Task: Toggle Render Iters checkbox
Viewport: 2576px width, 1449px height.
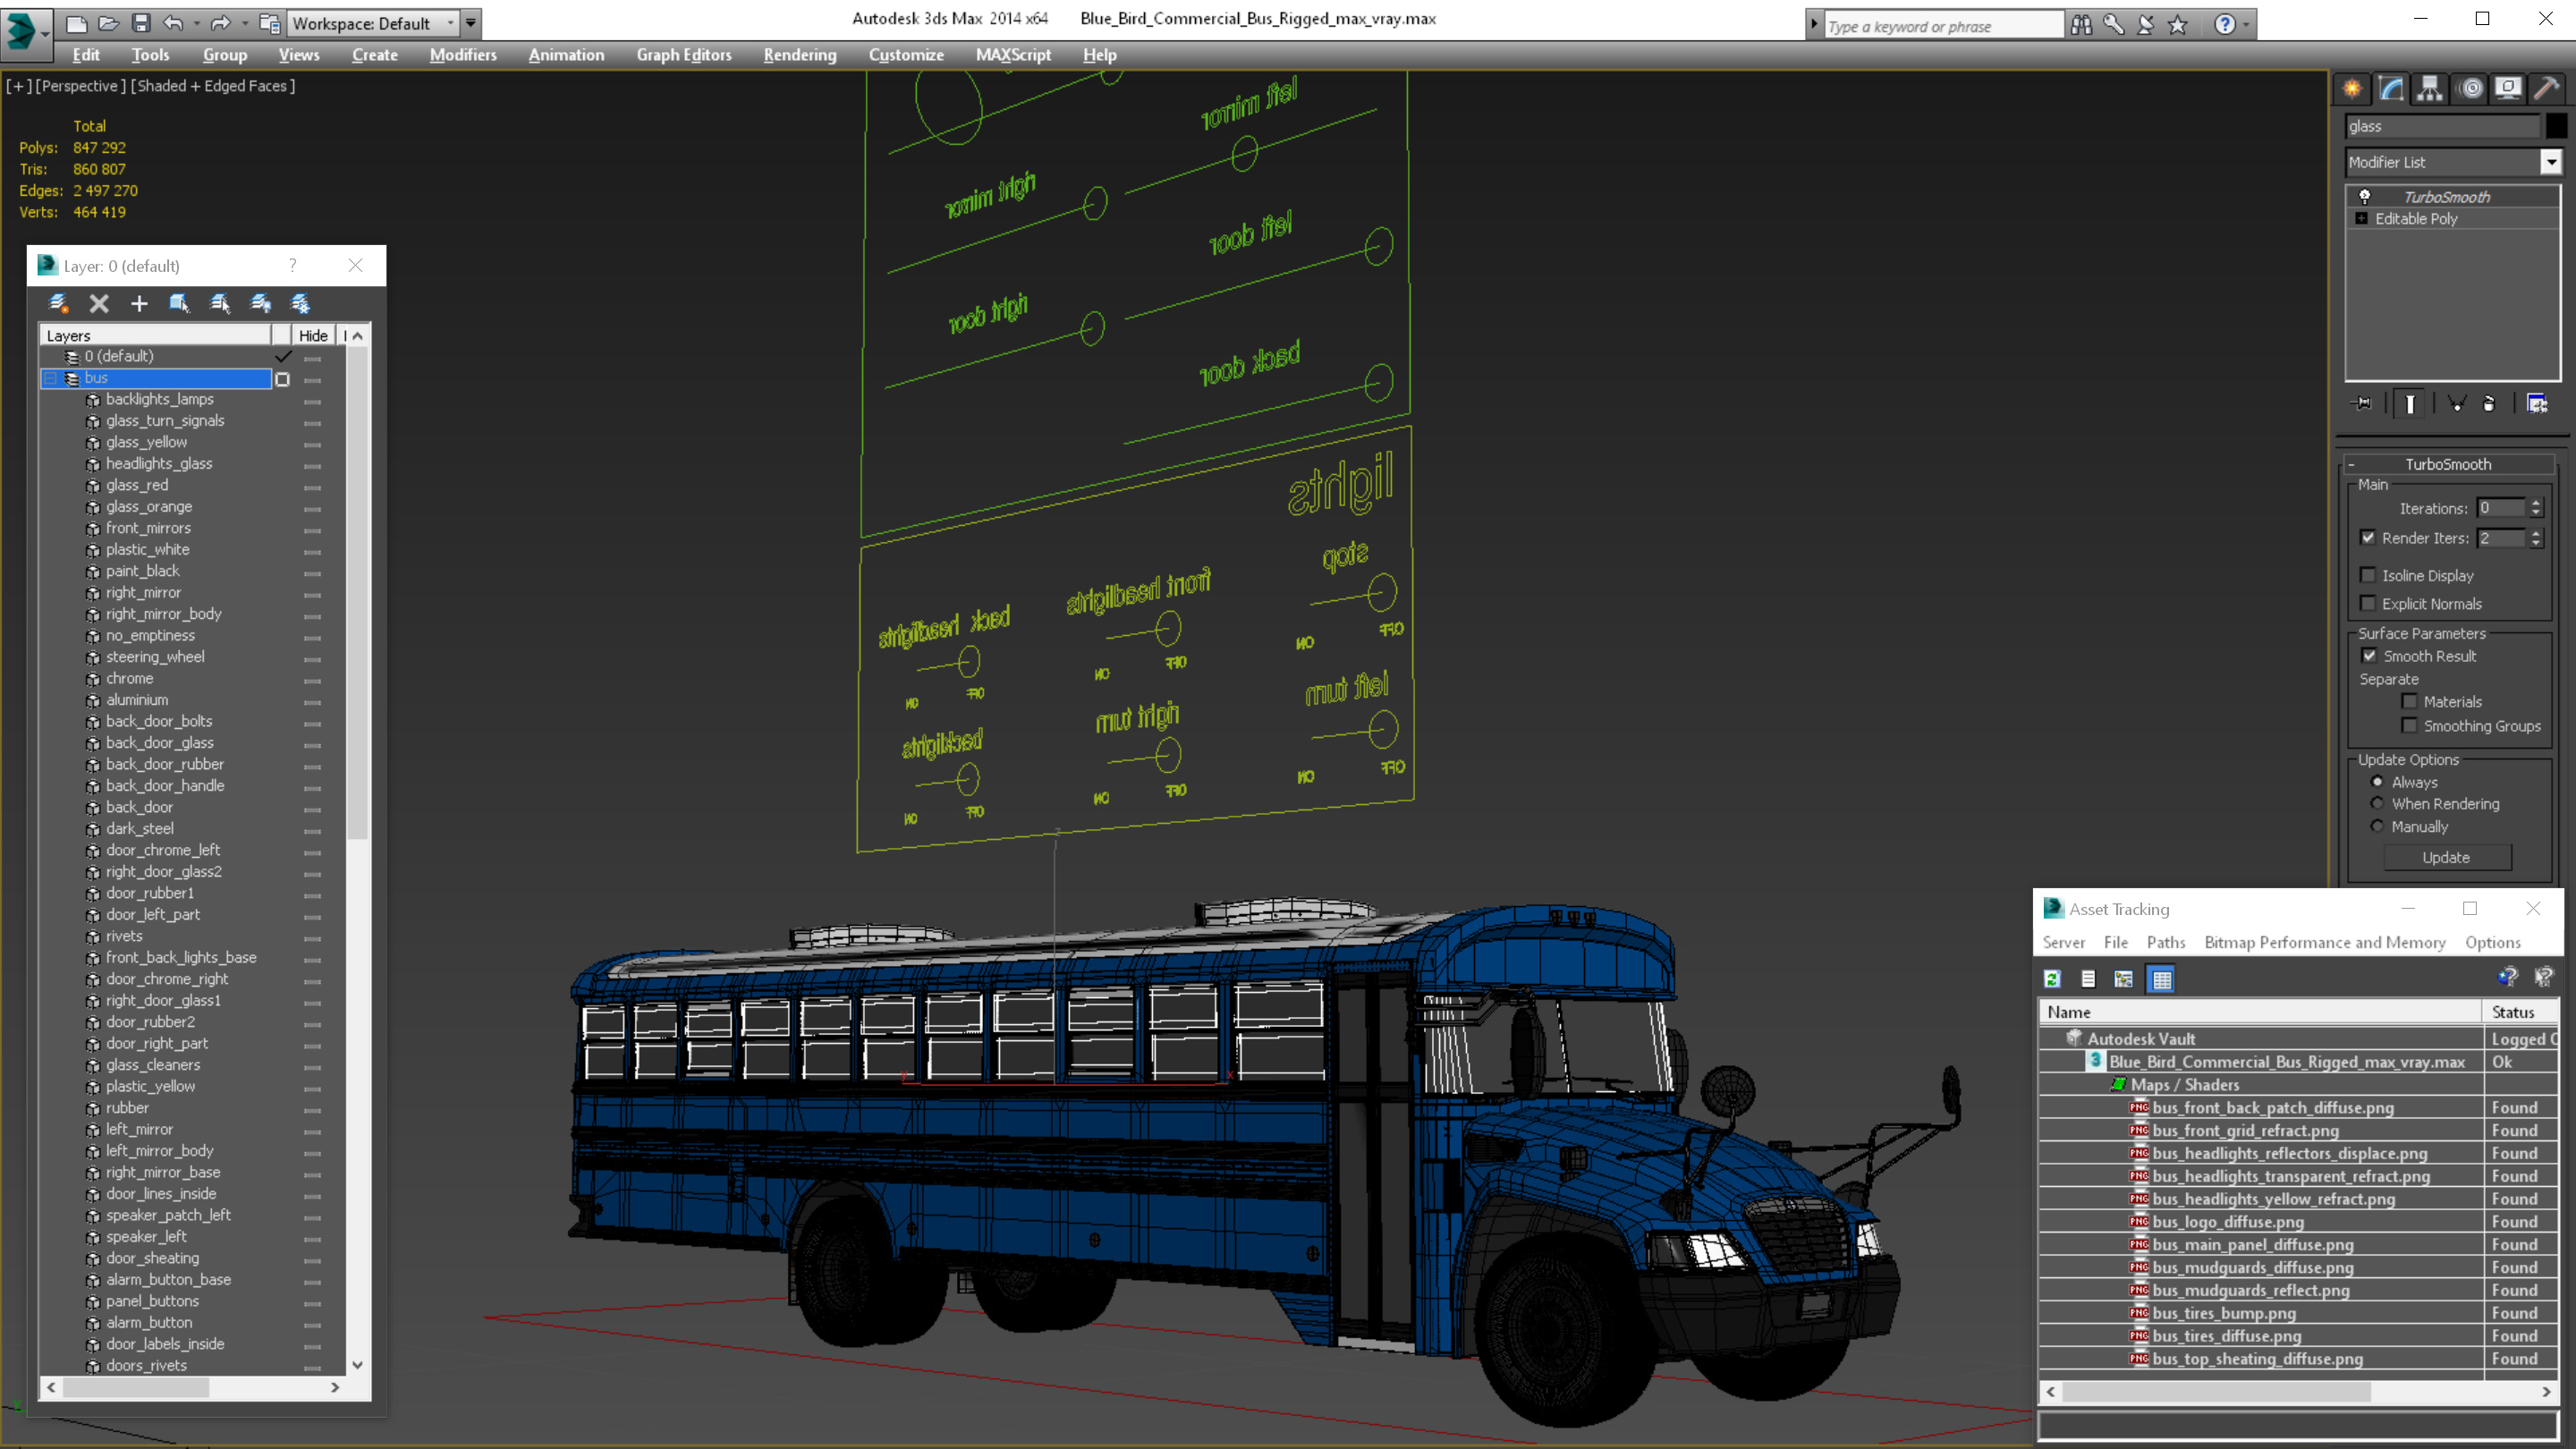Action: (x=2368, y=538)
